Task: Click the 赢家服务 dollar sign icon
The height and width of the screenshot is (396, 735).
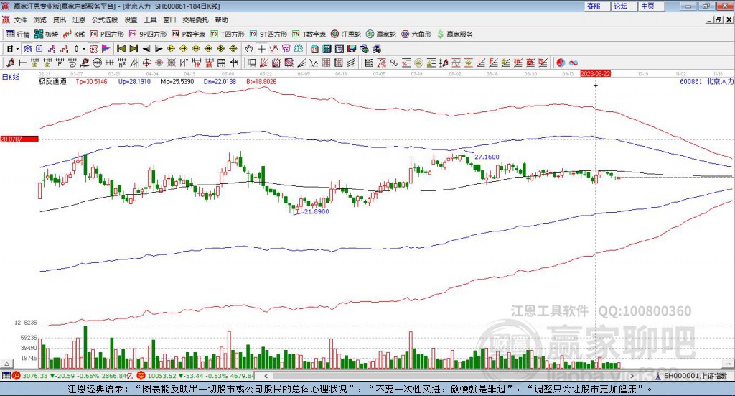Action: (x=441, y=34)
